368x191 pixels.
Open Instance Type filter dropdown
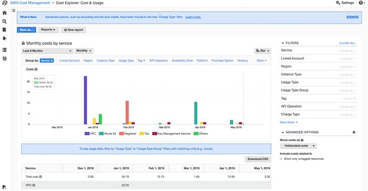coord(347,75)
